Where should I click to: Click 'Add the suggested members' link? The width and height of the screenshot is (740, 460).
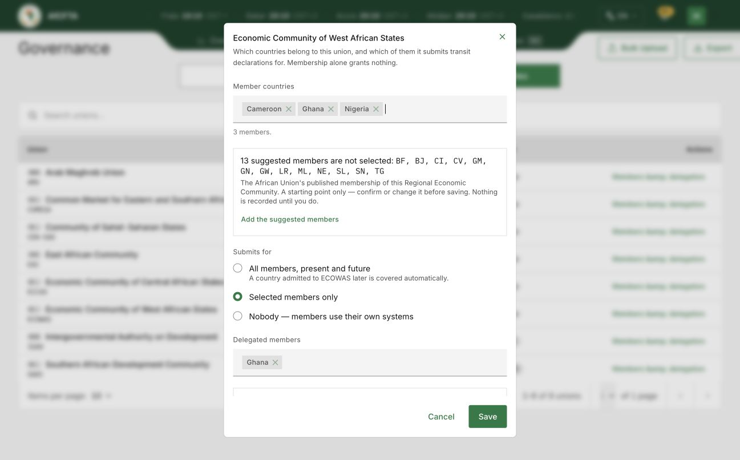[290, 219]
